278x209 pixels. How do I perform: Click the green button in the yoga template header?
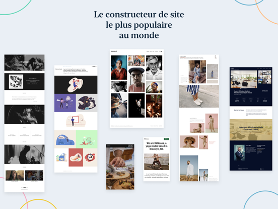point(167,139)
